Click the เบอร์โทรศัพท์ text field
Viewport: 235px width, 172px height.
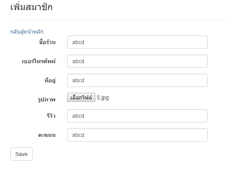(x=137, y=61)
